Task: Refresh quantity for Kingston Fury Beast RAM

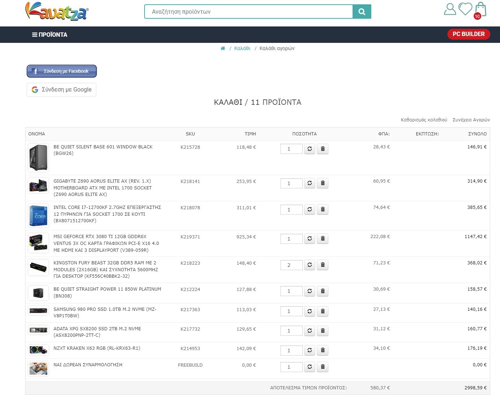Action: click(x=310, y=265)
